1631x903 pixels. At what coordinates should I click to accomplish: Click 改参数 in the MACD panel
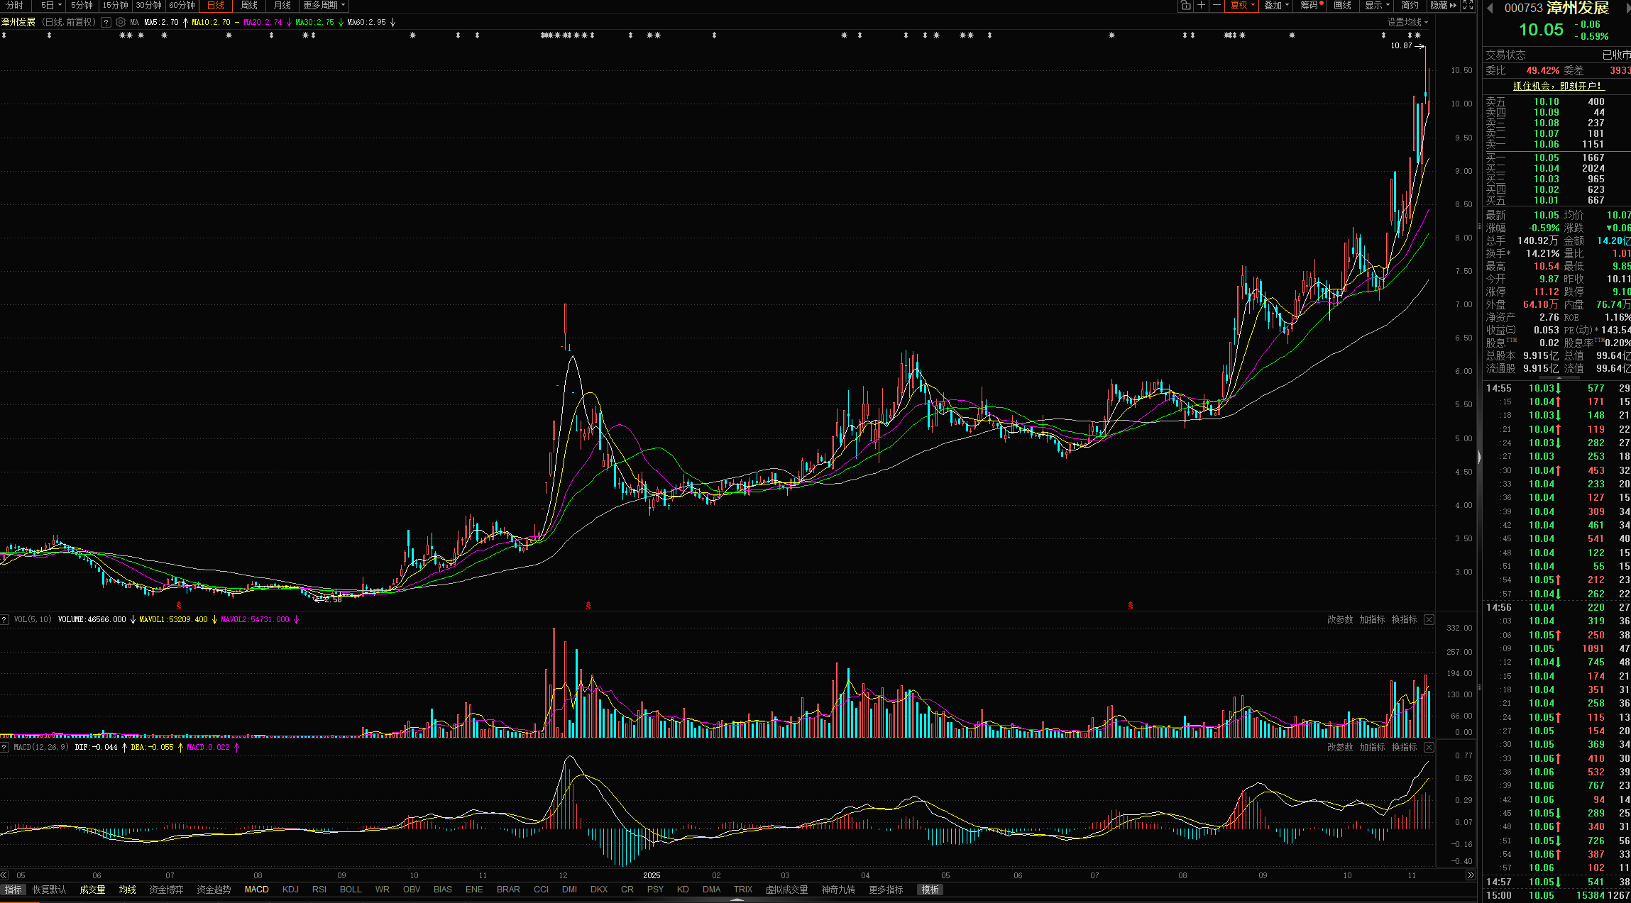tap(1340, 747)
